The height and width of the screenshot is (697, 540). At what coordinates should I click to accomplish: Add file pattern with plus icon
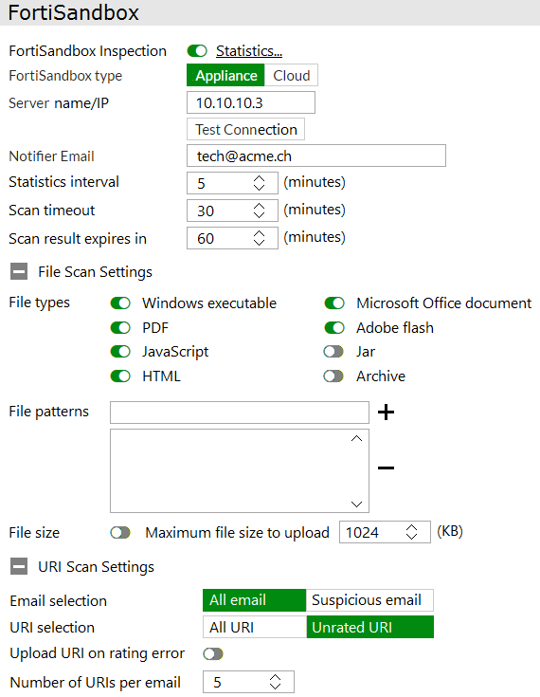pyautogui.click(x=386, y=413)
